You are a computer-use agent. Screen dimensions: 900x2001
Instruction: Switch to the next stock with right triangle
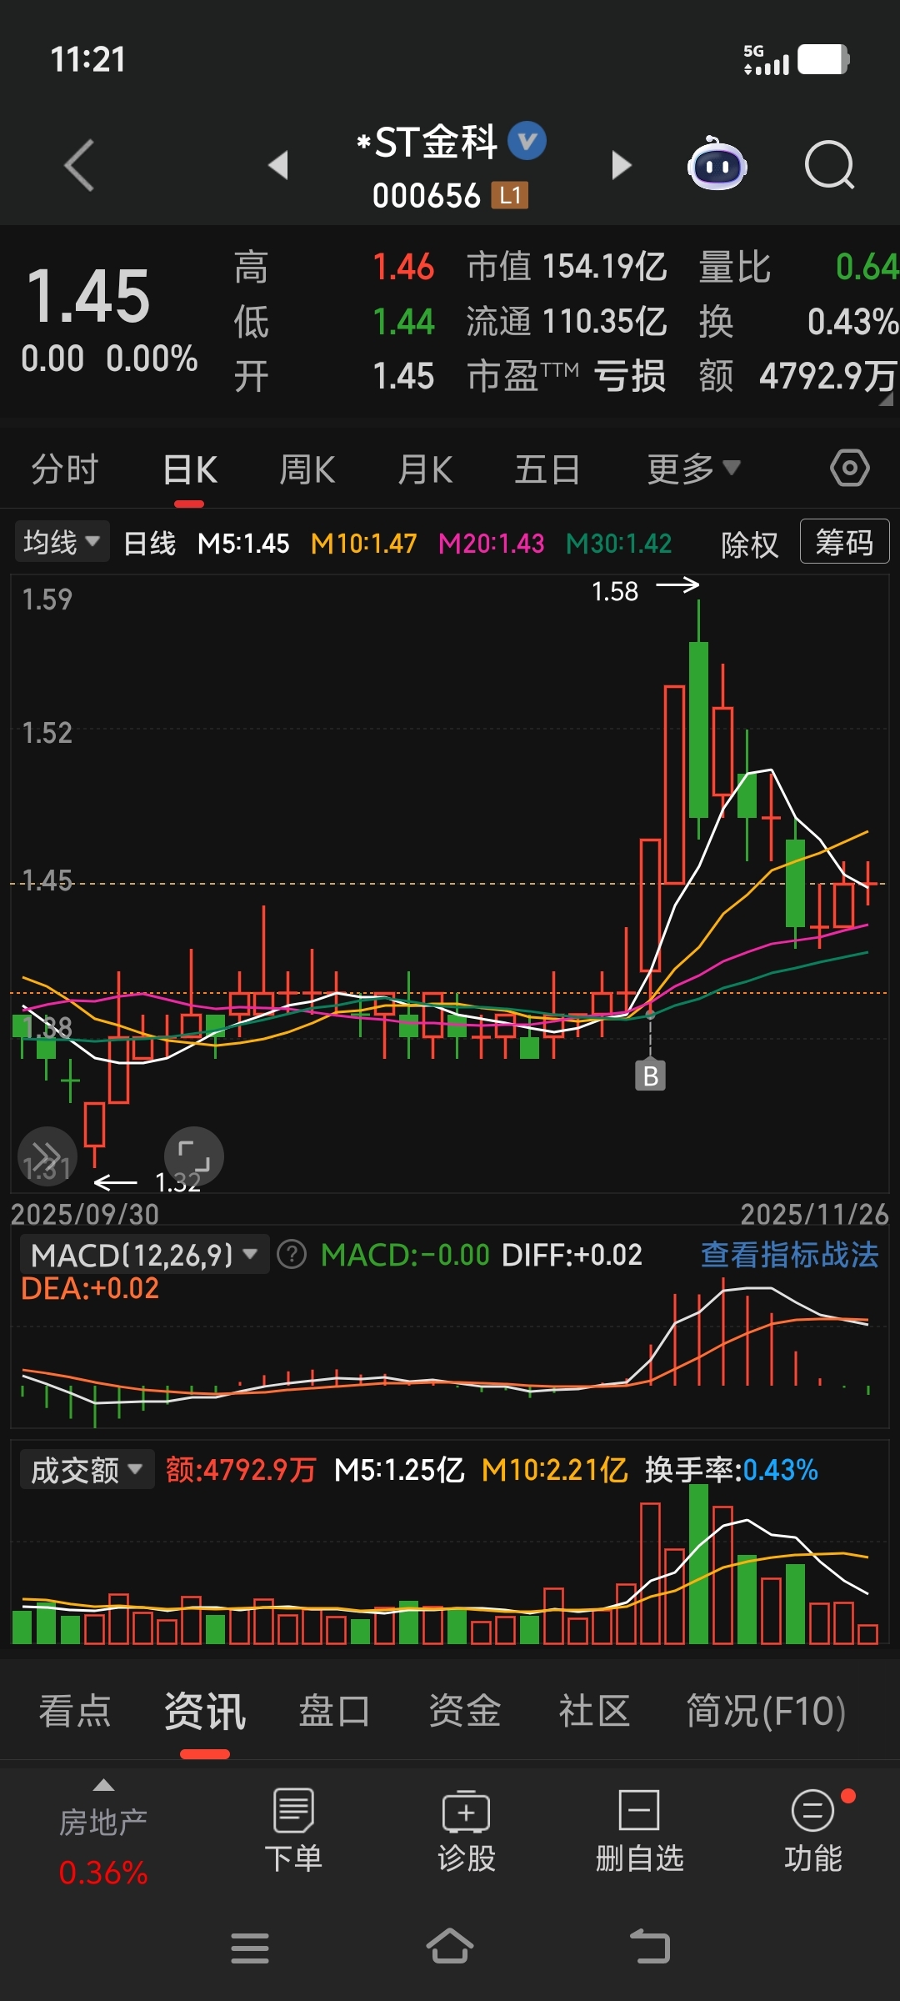pos(621,165)
